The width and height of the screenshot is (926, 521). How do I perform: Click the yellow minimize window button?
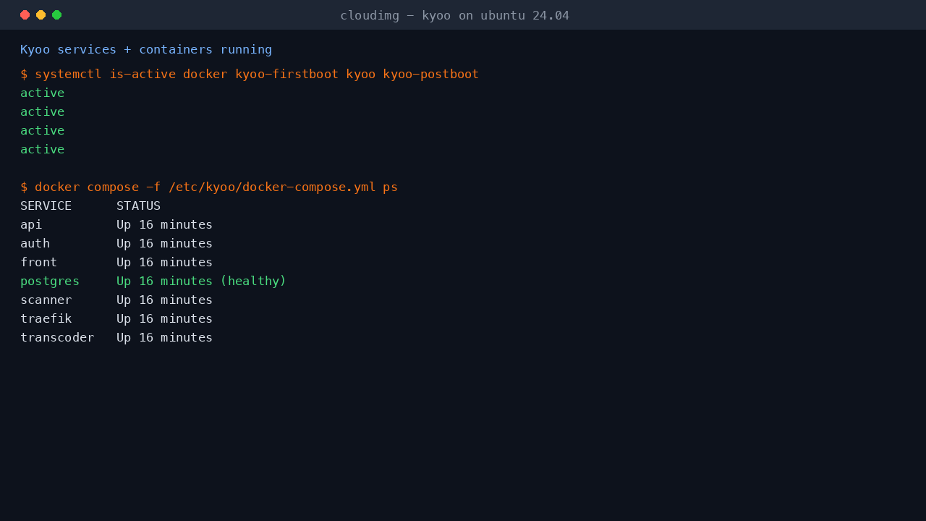(41, 14)
